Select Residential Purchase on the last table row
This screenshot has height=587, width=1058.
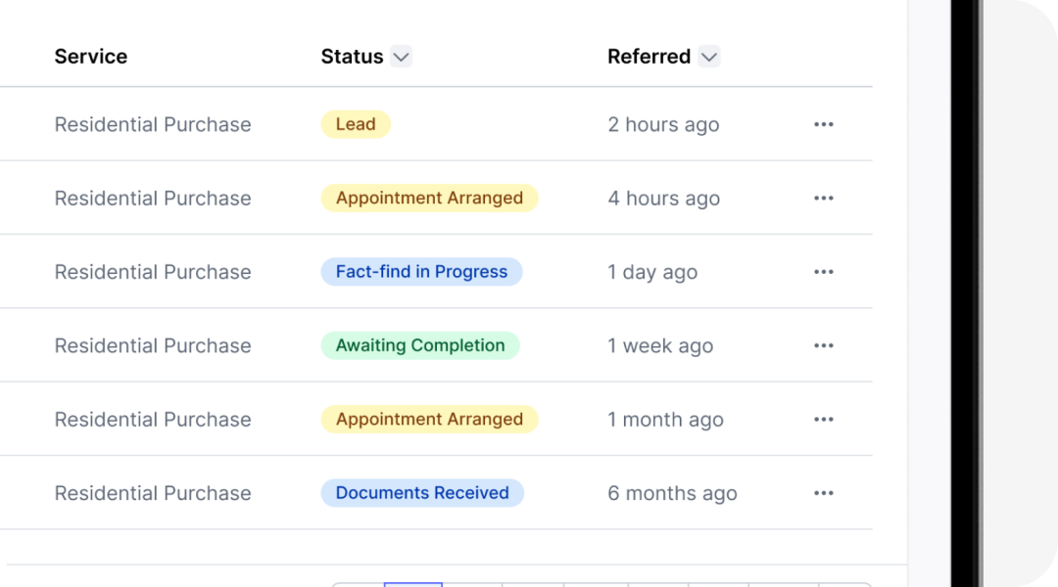tap(153, 492)
